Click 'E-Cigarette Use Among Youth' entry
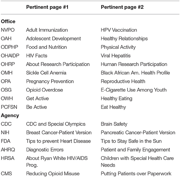 click(134, 90)
